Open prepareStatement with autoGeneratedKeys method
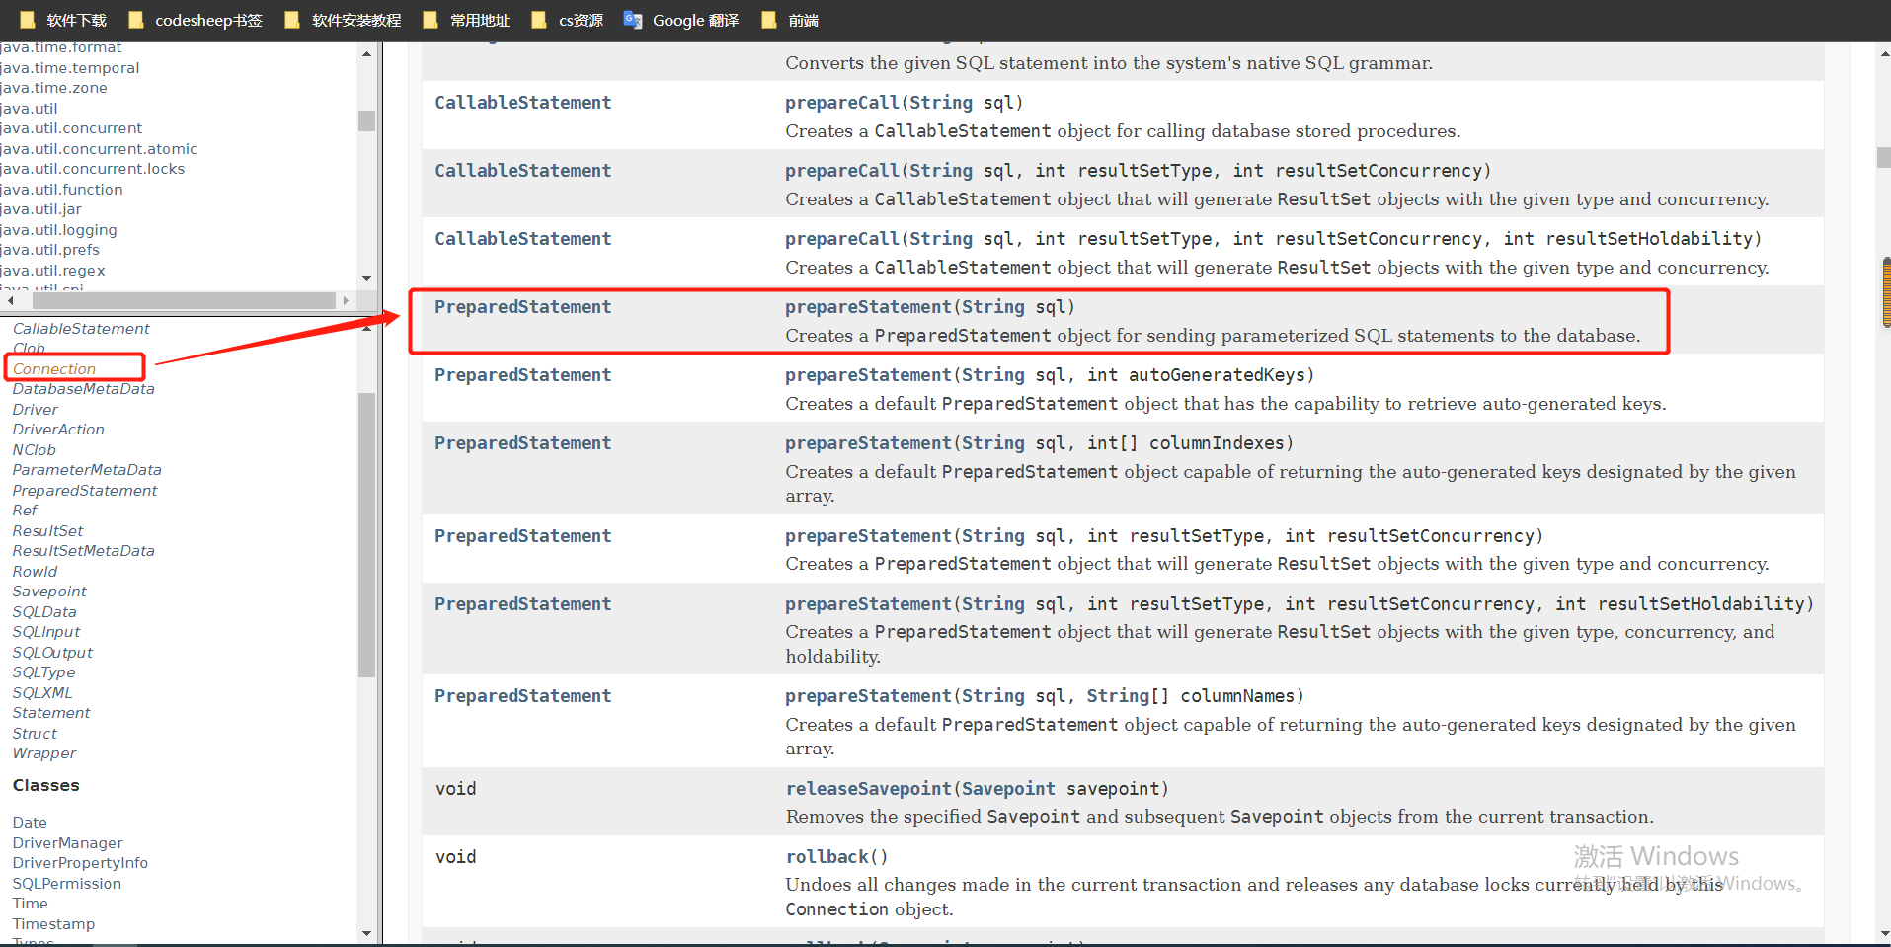Image resolution: width=1891 pixels, height=947 pixels. pos(868,375)
